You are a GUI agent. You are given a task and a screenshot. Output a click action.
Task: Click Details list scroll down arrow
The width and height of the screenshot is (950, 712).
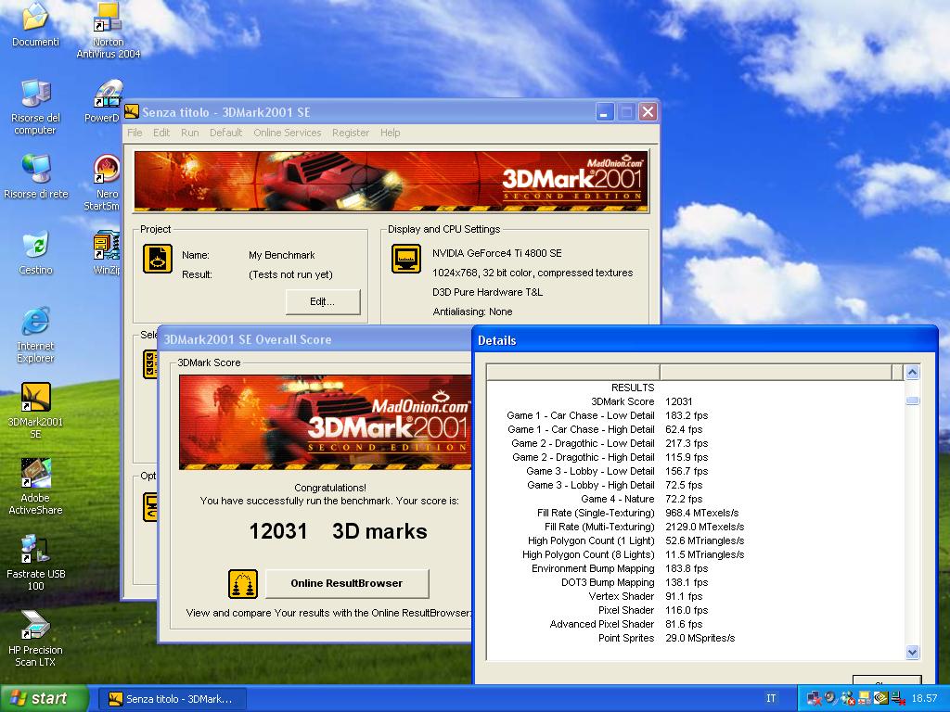click(x=913, y=652)
